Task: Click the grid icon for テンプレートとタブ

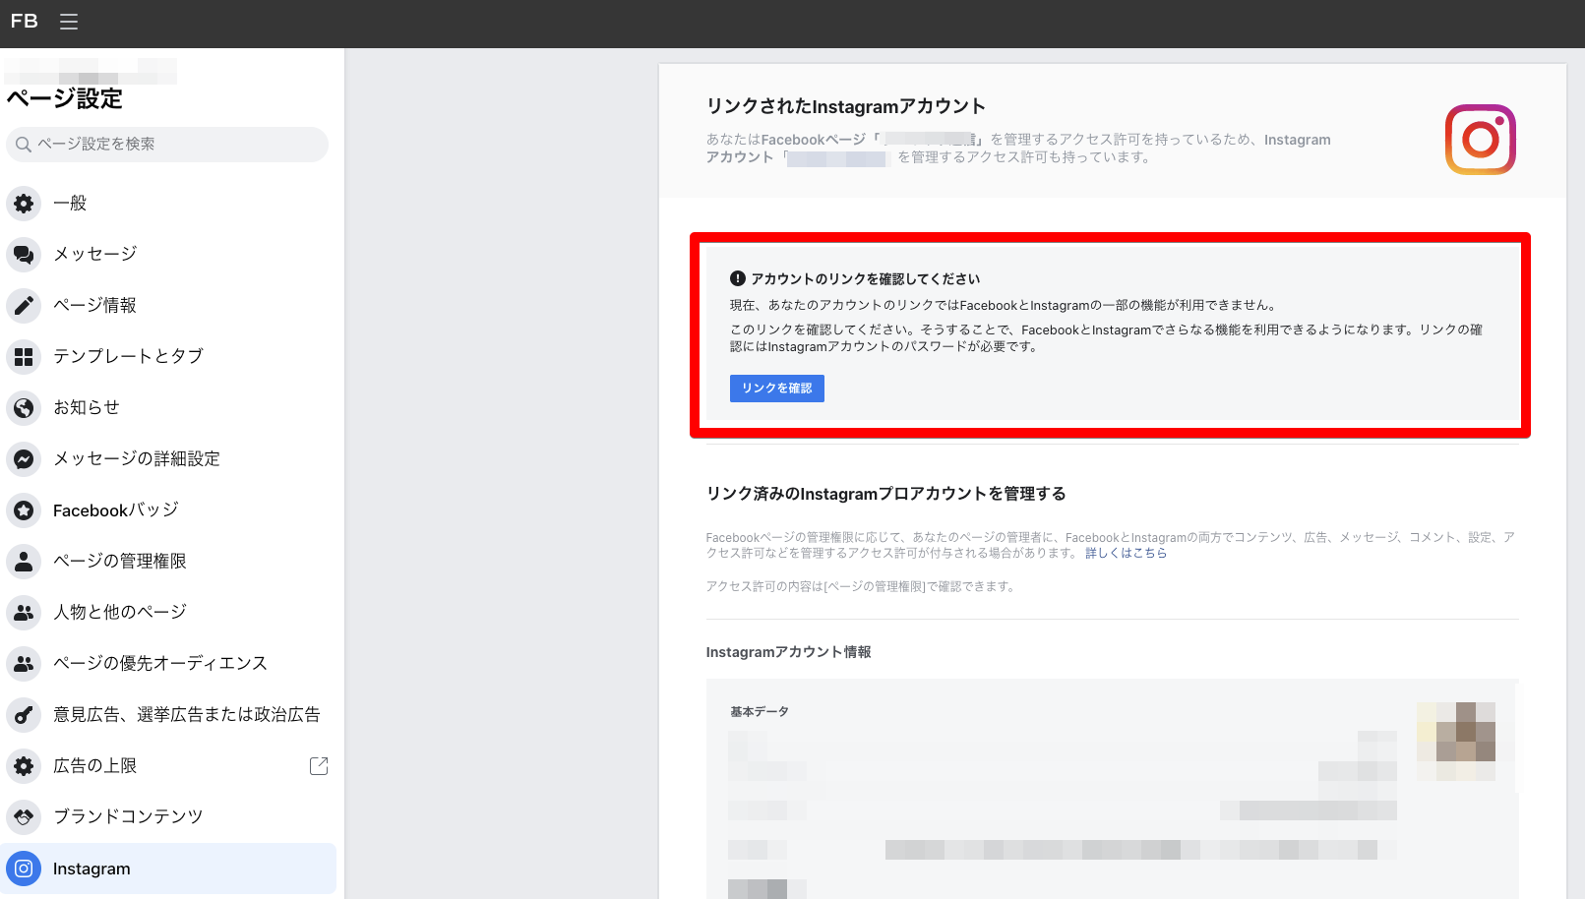Action: click(x=24, y=357)
